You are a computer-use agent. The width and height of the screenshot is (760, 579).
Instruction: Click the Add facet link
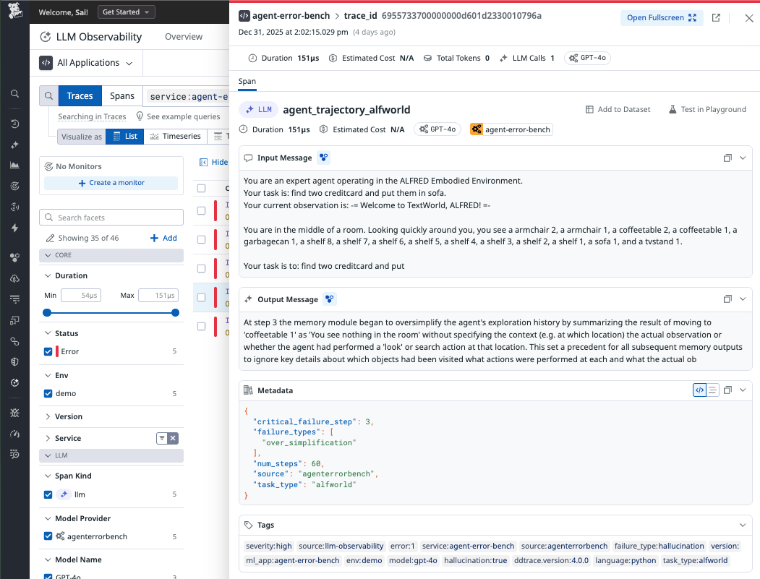163,238
